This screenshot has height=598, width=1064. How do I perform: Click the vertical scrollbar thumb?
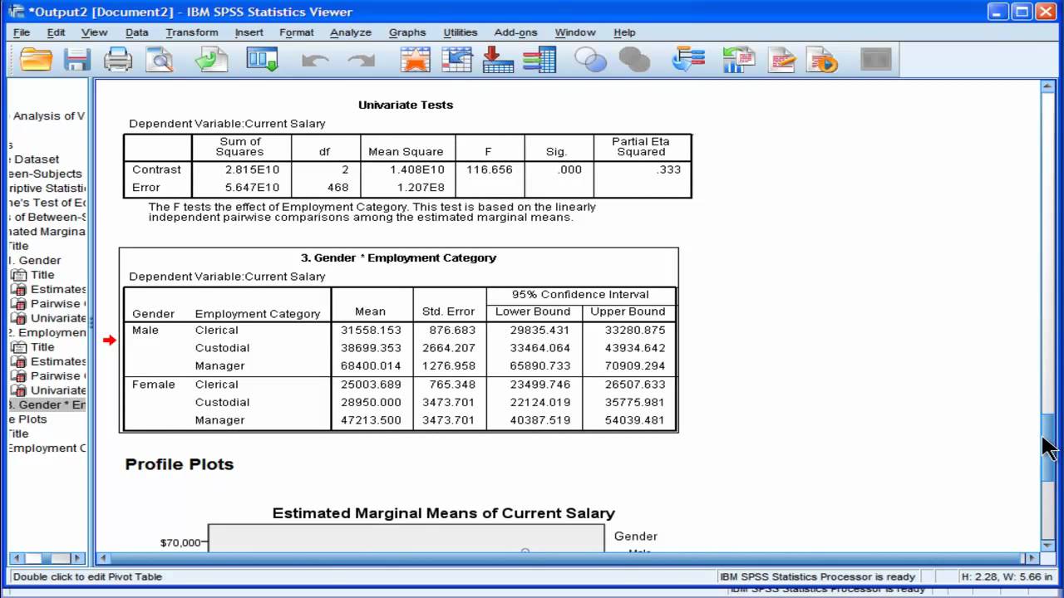point(1047,447)
